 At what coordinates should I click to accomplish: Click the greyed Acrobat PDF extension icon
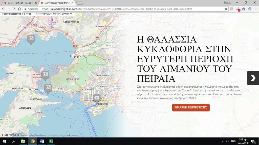[232, 9]
